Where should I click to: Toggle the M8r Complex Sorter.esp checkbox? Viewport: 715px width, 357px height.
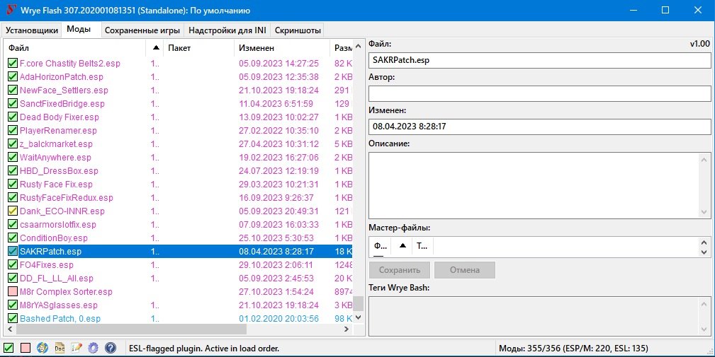(x=12, y=292)
